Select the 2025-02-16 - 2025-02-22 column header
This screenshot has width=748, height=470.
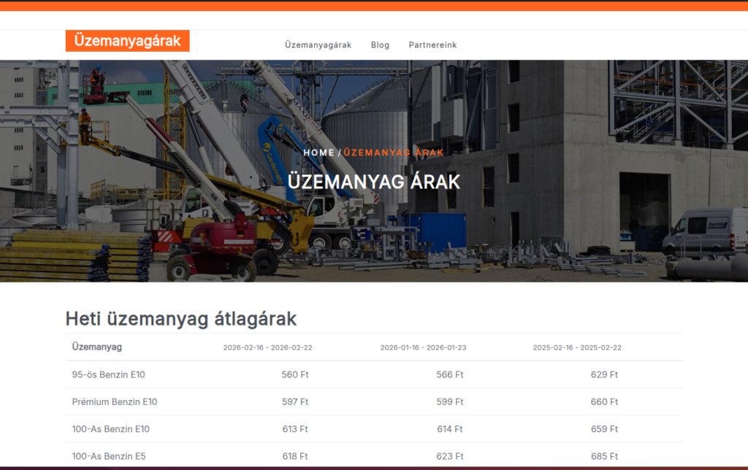[x=577, y=348]
